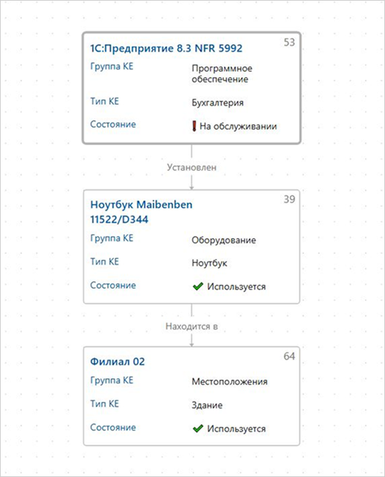
Task: Click green checkmark in Филиал 02 card
Action: 198,428
